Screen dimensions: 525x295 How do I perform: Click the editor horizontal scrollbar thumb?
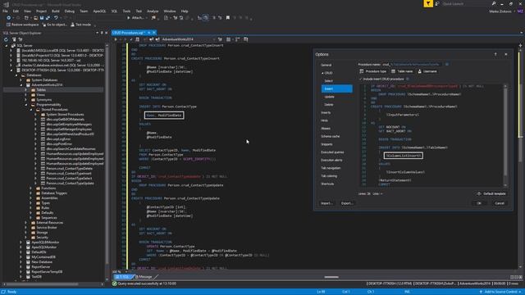[x=331, y=277]
